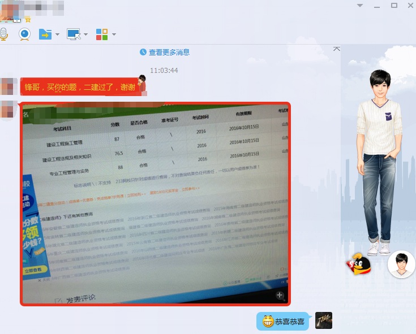This screenshot has width=416, height=334.
Task: Click the QQ penguin mascot icon
Action: coord(359,263)
